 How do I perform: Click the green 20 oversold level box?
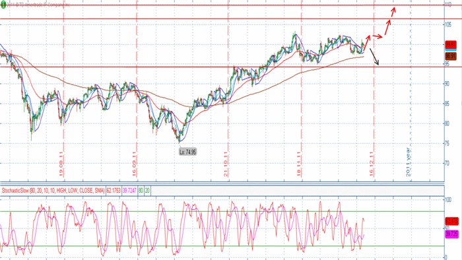point(147,191)
